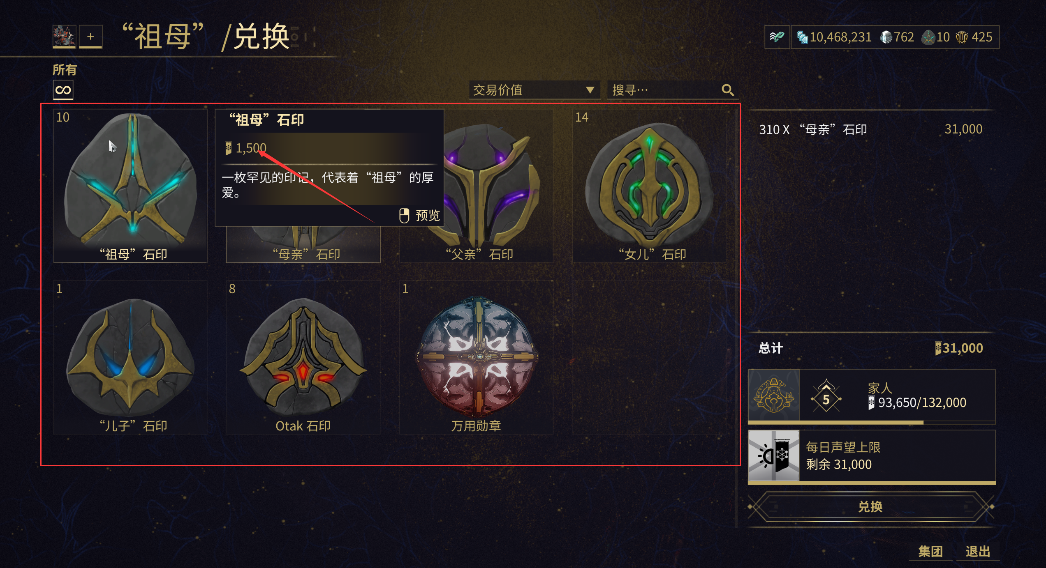Screen dimensions: 1046x568
Task: Click the infinity all-items filter icon
Action: [63, 90]
